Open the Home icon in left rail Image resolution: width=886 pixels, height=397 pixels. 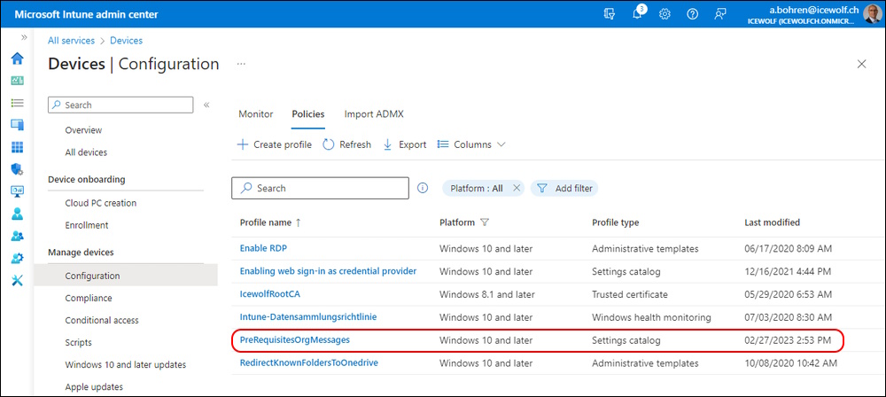click(18, 58)
